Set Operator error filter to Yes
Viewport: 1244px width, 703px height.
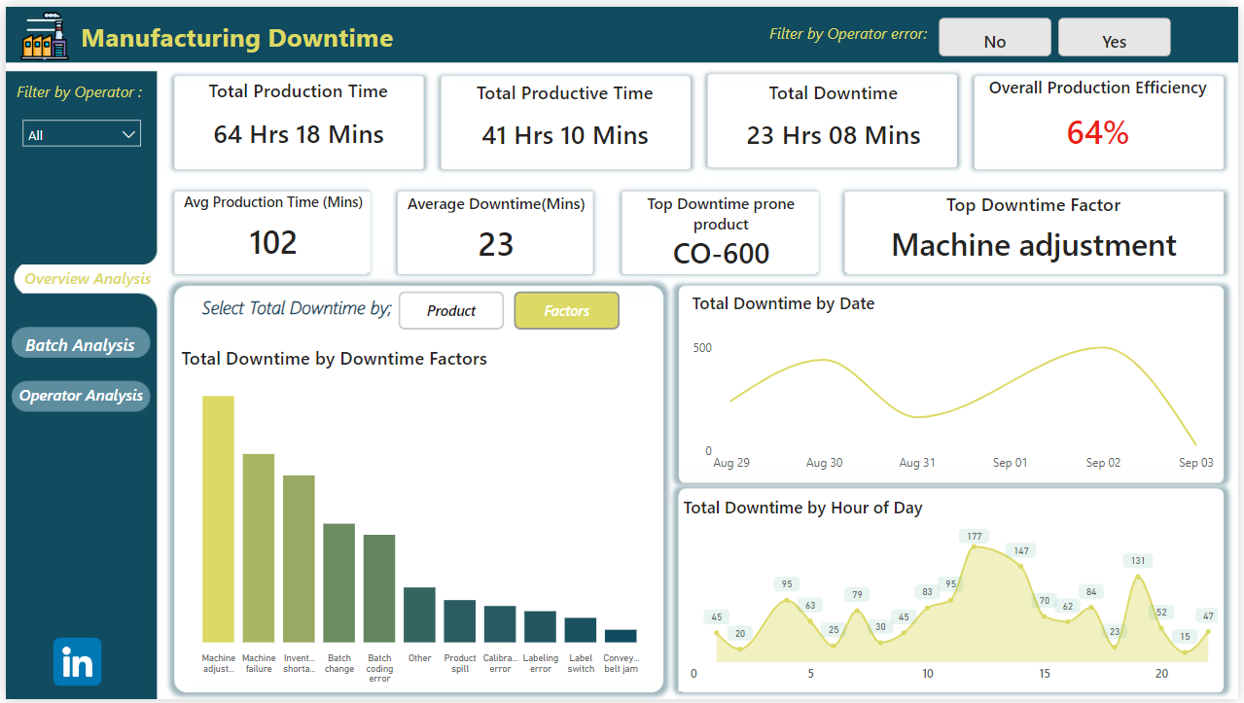click(x=1114, y=39)
